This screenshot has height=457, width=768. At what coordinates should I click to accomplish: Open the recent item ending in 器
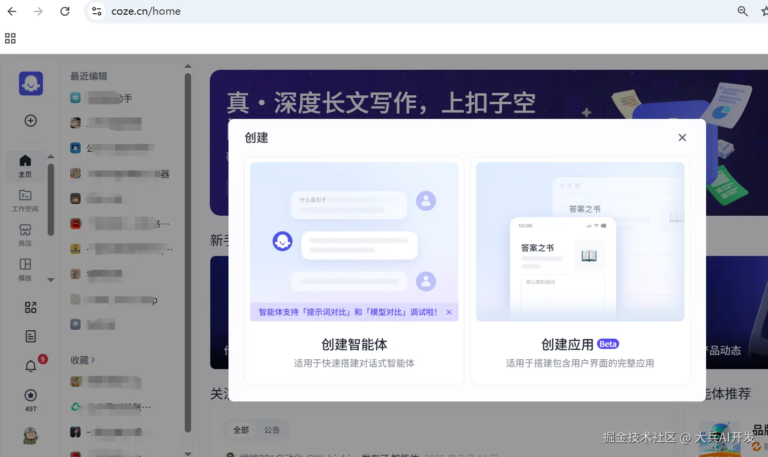(120, 174)
